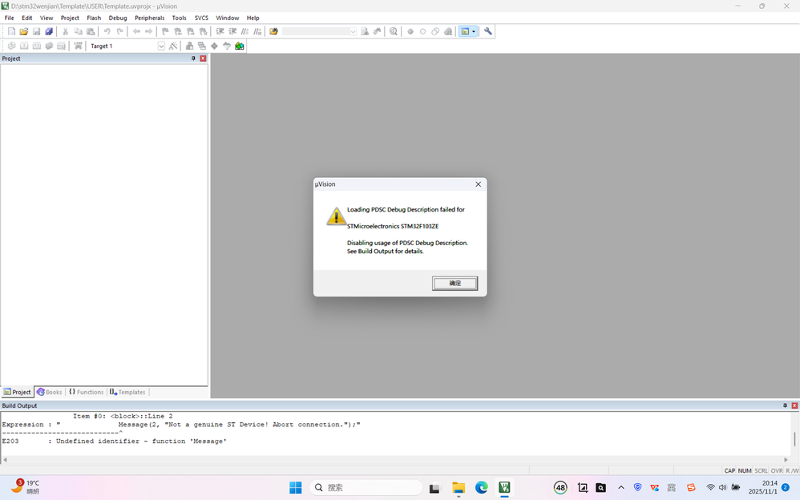Screen dimensions: 800x500
Task: Comment selection using the // icon
Action: point(245,31)
